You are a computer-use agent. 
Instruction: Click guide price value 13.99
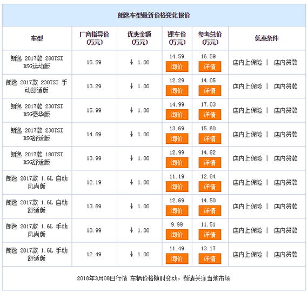94,158
